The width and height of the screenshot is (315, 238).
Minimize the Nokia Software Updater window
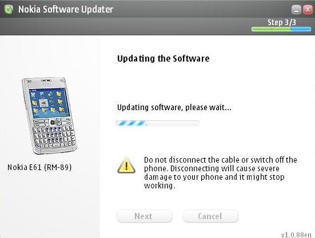coord(296,10)
